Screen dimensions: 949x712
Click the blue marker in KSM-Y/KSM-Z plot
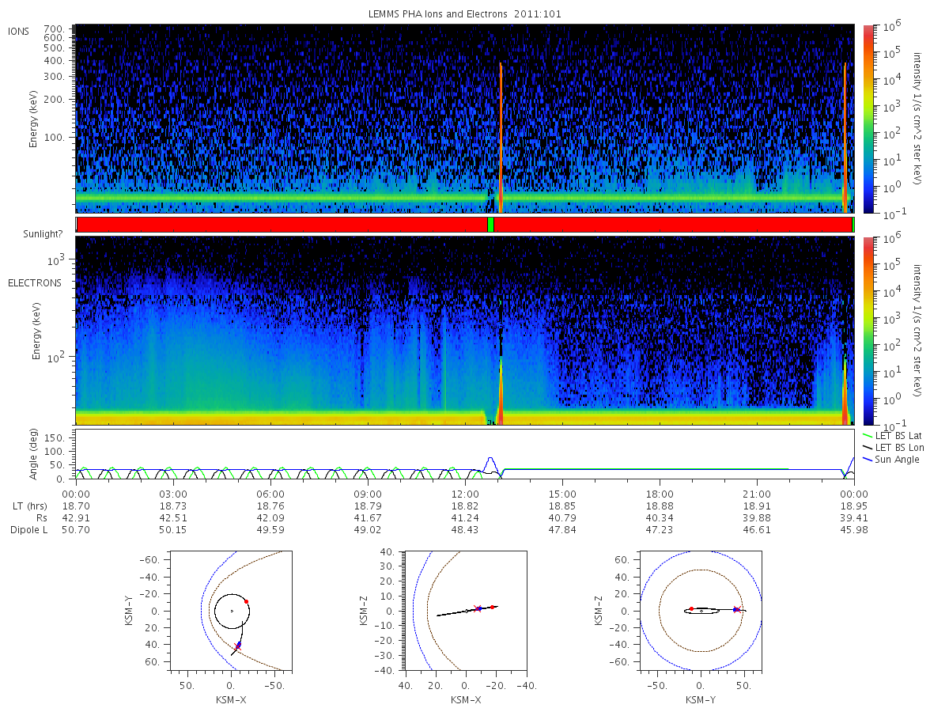tap(736, 609)
